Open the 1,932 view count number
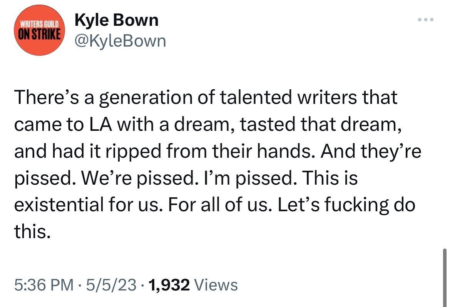450x307 pixels. [169, 285]
